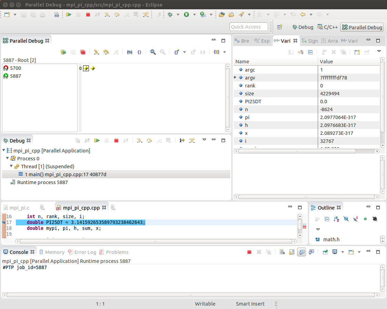Viewport: 387px width, 309px height.
Task: Switch to the C/C++ perspective
Action: pos(327,27)
